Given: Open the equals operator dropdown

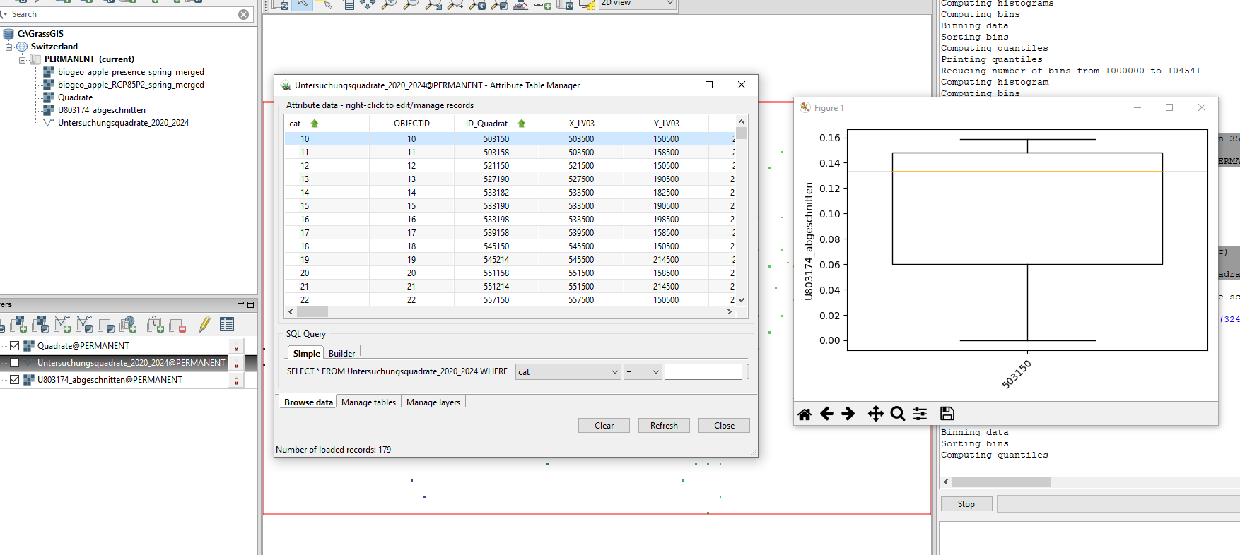Looking at the screenshot, I should pyautogui.click(x=643, y=372).
